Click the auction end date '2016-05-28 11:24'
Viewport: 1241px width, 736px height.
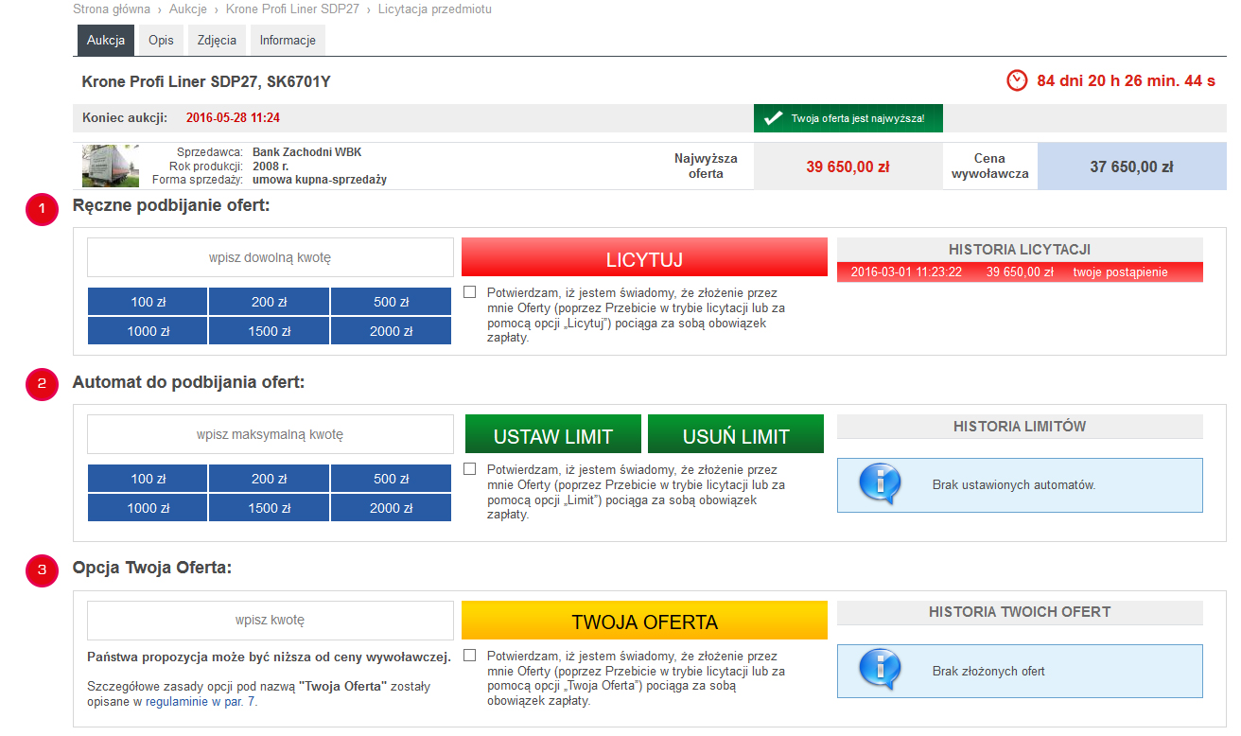[x=233, y=118]
